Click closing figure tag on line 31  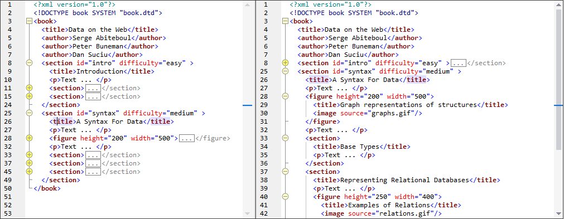point(322,121)
